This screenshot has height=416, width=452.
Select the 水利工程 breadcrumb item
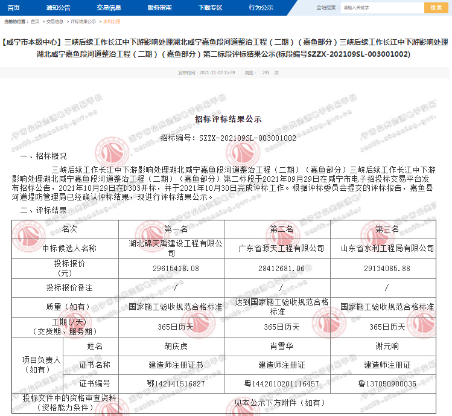pyautogui.click(x=112, y=21)
